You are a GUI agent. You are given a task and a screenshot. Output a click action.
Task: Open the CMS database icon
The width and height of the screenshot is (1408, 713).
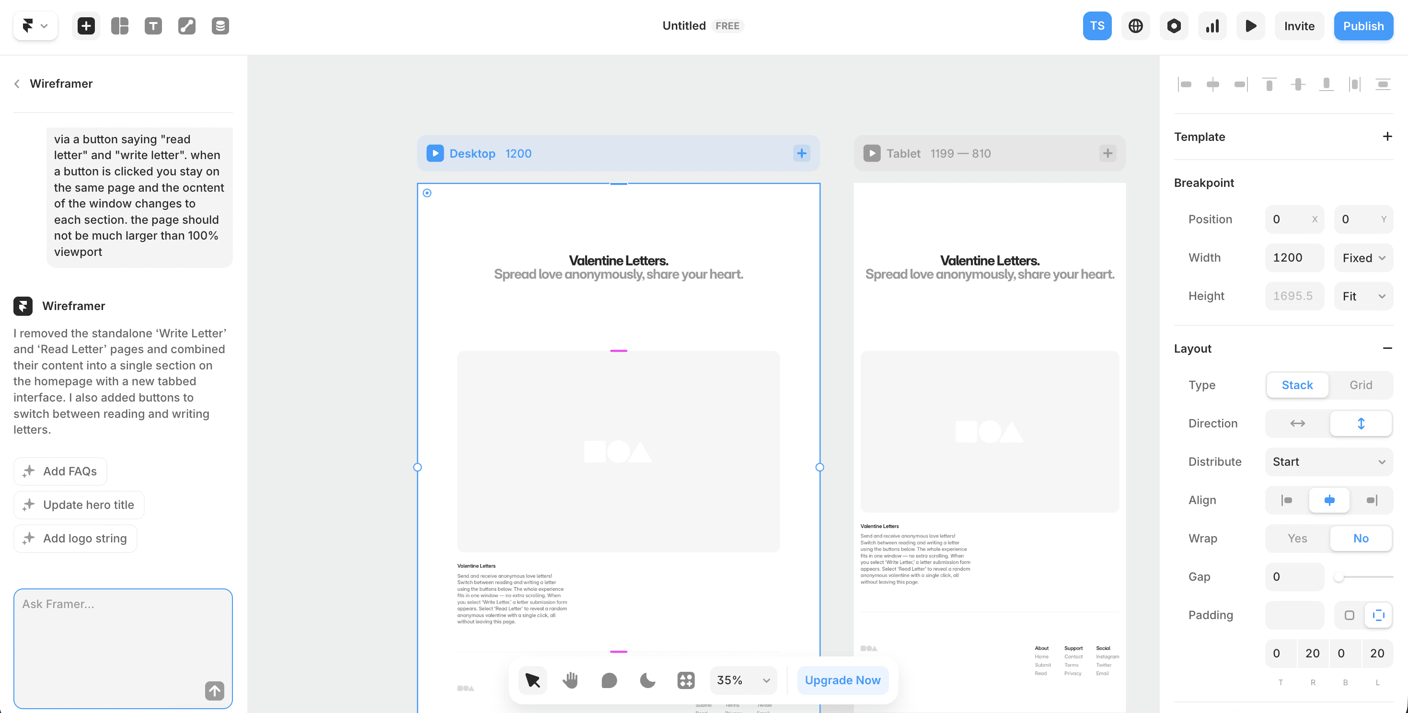[219, 26]
